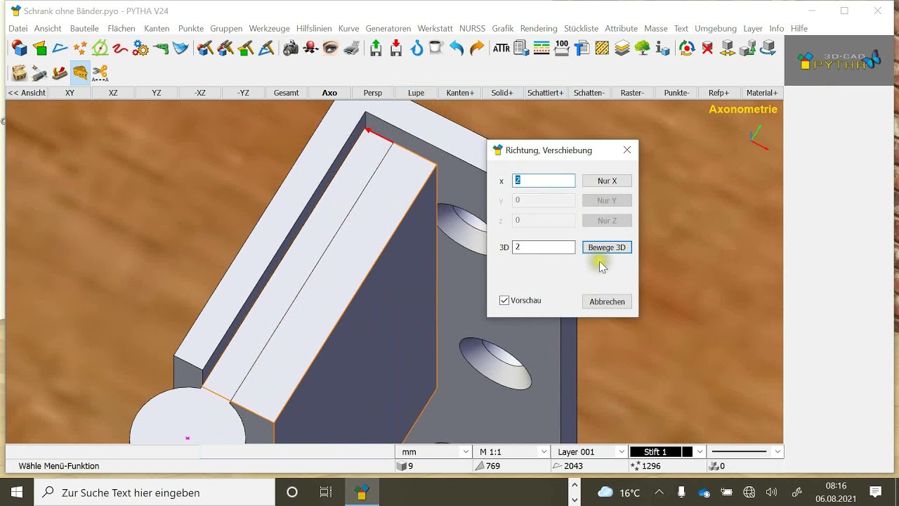The width and height of the screenshot is (899, 506).
Task: Toggle Solid+ display mode
Action: (x=502, y=93)
